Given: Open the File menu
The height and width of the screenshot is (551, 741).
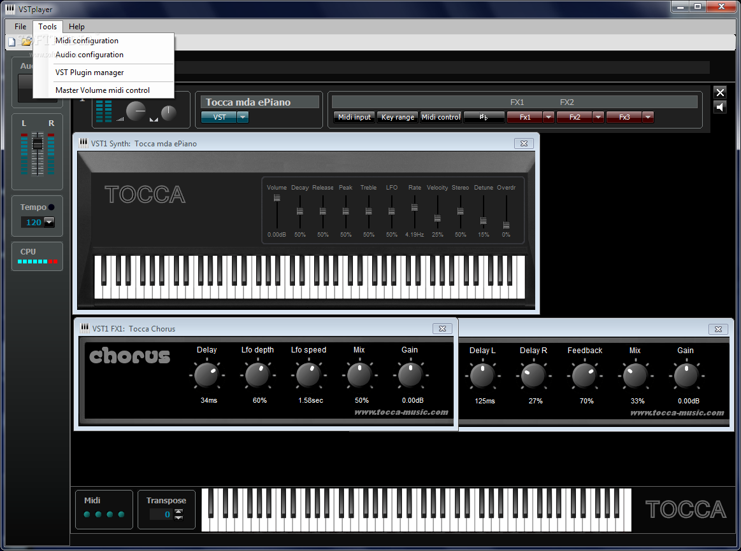Looking at the screenshot, I should [20, 27].
